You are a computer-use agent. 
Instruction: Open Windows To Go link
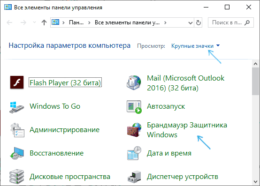tap(55, 106)
